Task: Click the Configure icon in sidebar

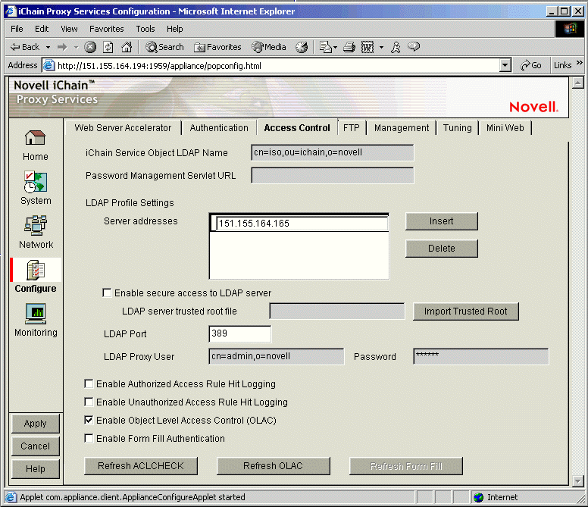Action: point(36,271)
